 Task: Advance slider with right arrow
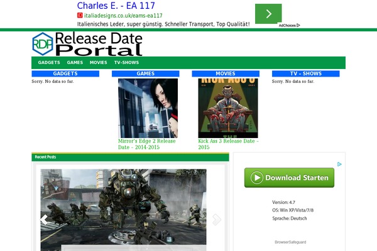click(217, 220)
